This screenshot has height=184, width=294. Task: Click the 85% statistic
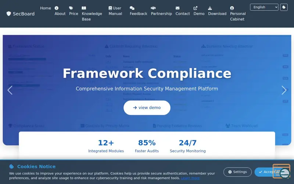click(147, 143)
